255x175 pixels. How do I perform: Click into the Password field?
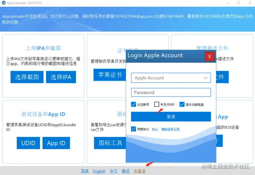[x=171, y=92]
